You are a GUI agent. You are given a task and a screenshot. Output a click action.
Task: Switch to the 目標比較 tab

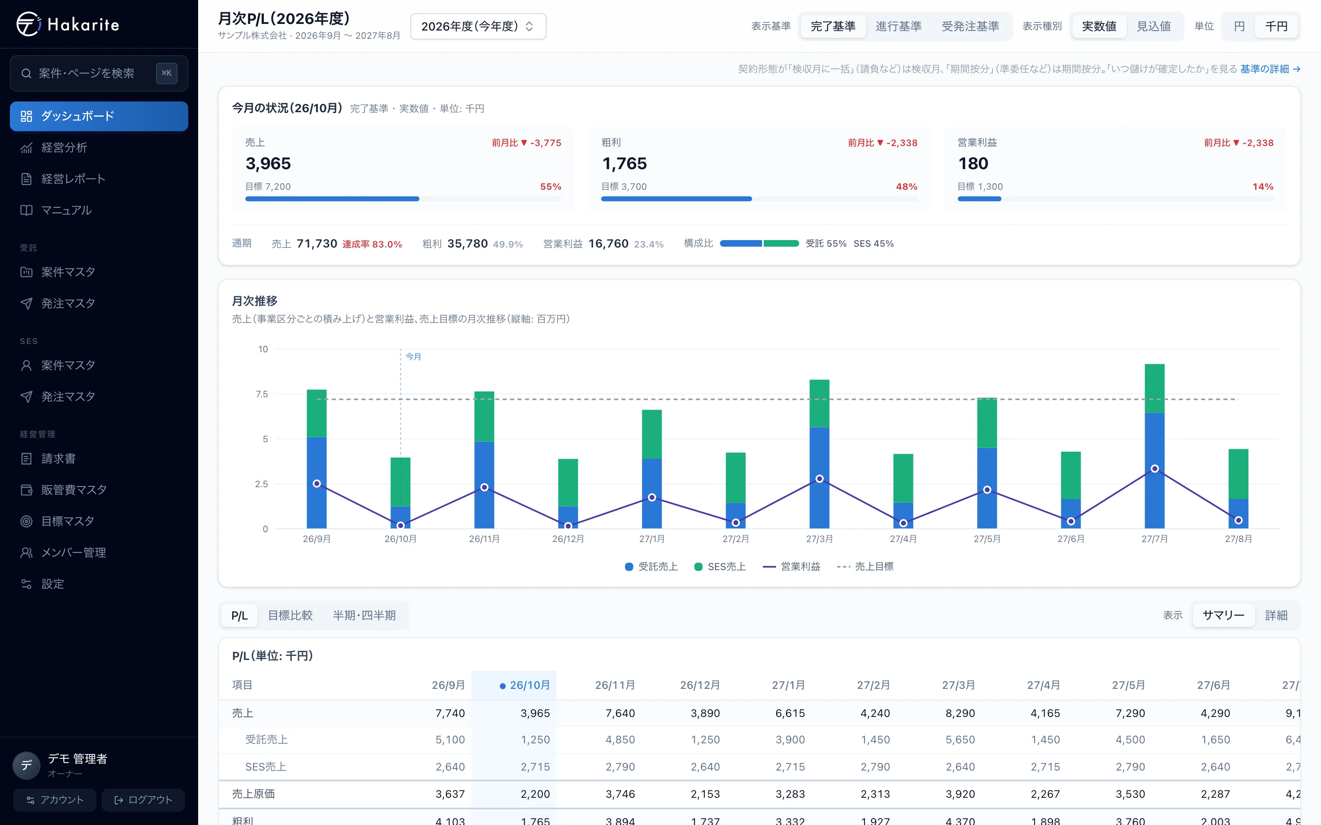(290, 615)
